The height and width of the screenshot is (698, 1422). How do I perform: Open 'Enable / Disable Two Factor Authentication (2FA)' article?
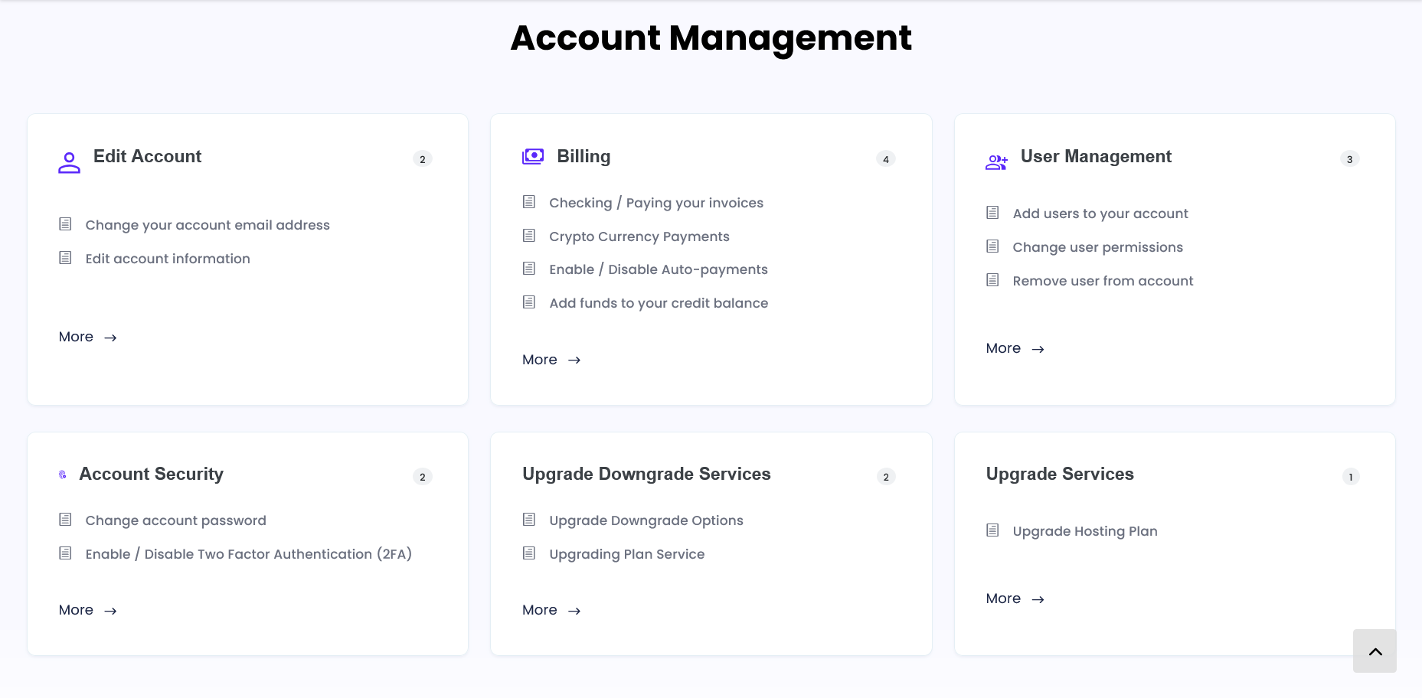click(x=249, y=554)
